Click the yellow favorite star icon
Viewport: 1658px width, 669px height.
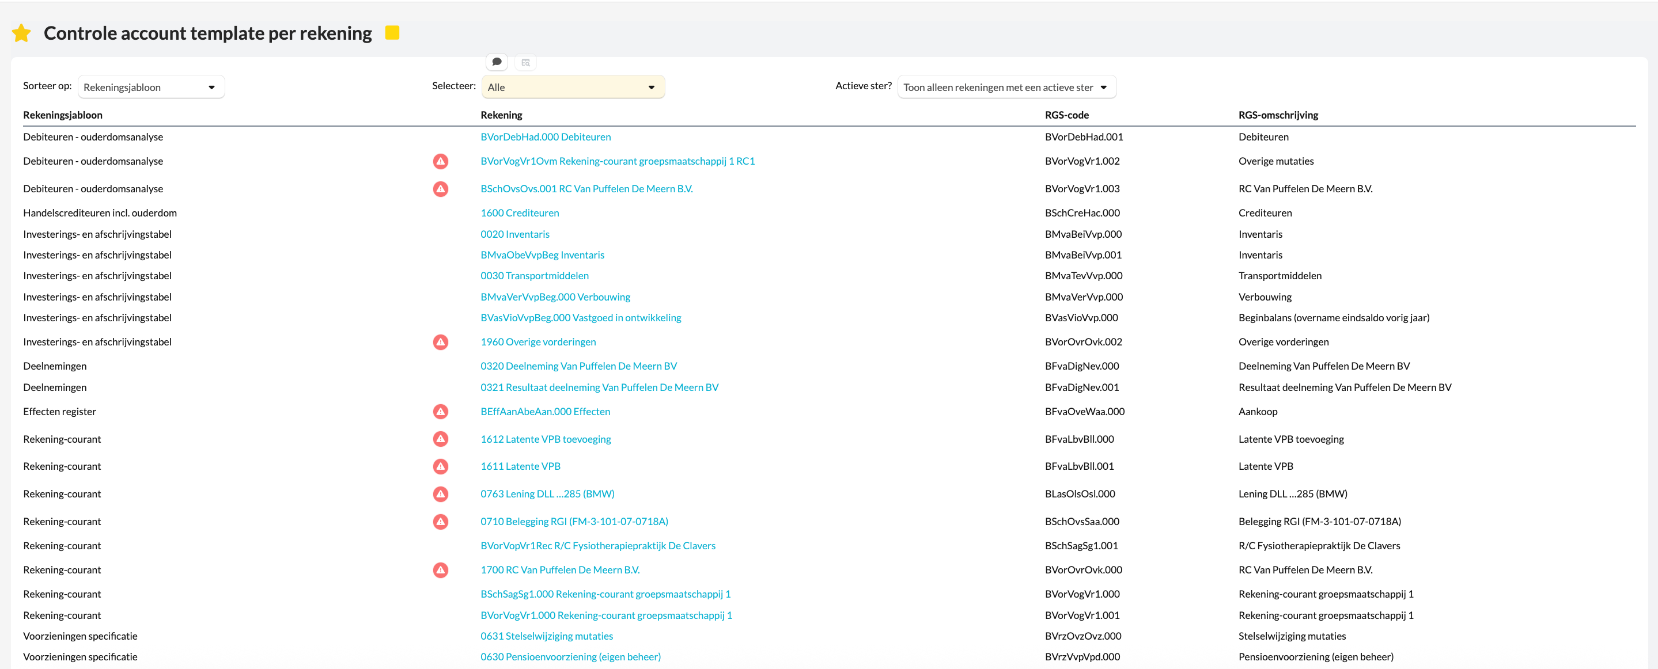click(x=21, y=33)
